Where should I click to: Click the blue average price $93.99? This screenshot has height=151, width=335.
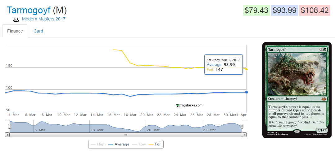point(285,10)
